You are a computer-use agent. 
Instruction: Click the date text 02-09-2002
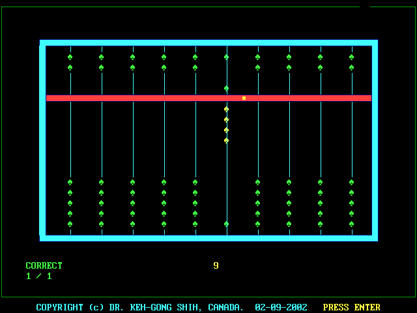(x=281, y=307)
